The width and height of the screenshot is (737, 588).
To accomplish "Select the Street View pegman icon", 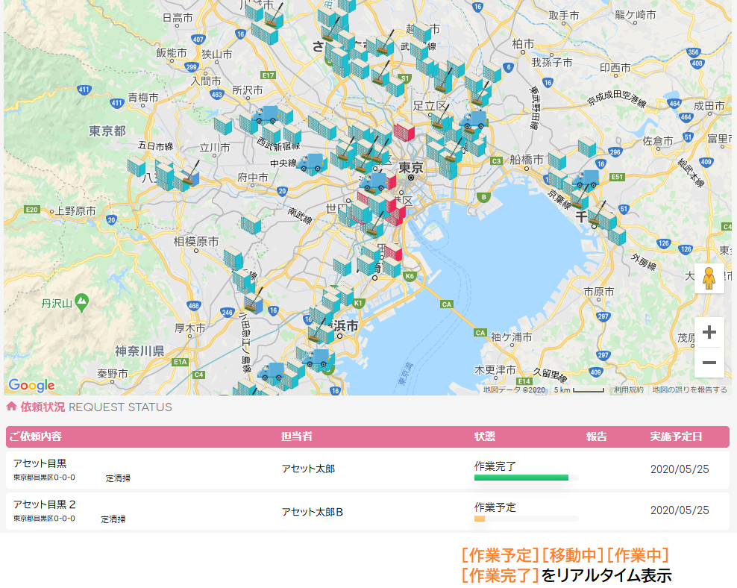I will tap(709, 278).
